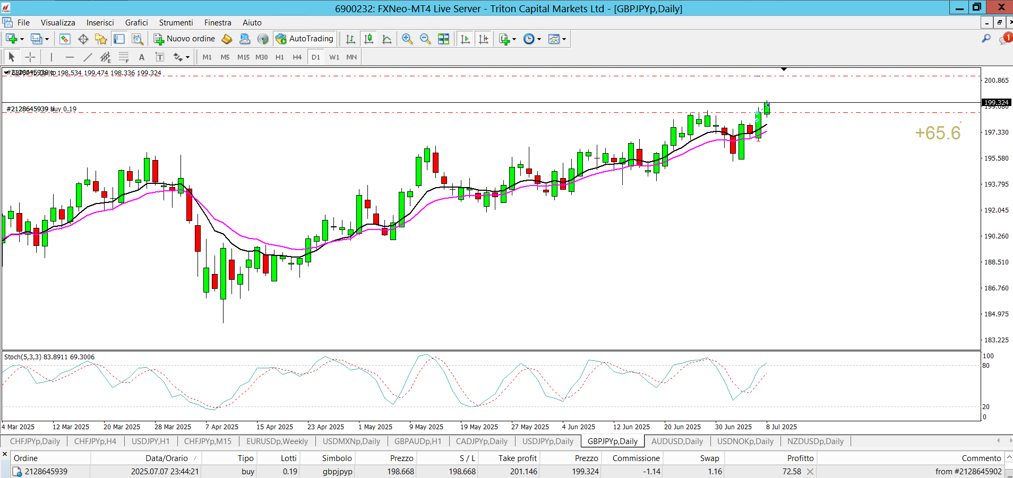
Task: Open the Grafici menu
Action: (136, 22)
